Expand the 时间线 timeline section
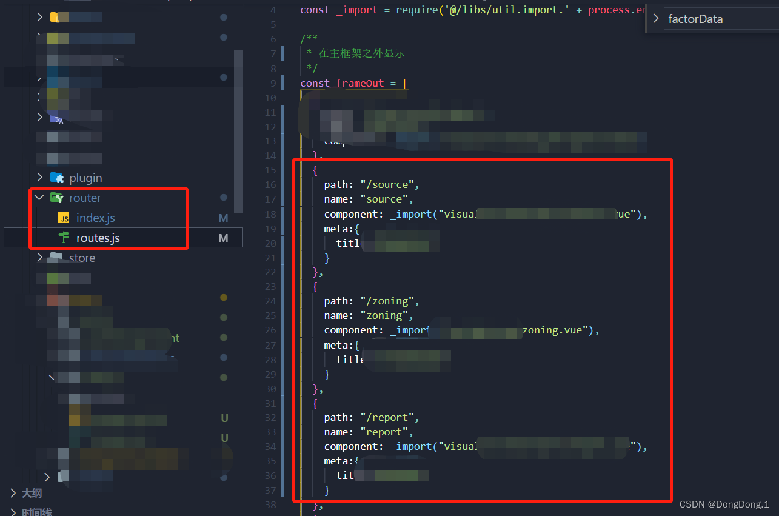 pos(13,512)
